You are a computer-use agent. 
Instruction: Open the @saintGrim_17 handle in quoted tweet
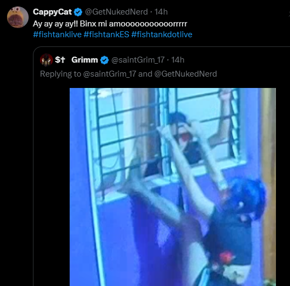click(138, 60)
